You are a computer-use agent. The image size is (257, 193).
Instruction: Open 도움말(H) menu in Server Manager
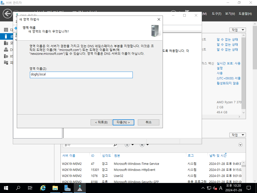tap(245, 14)
